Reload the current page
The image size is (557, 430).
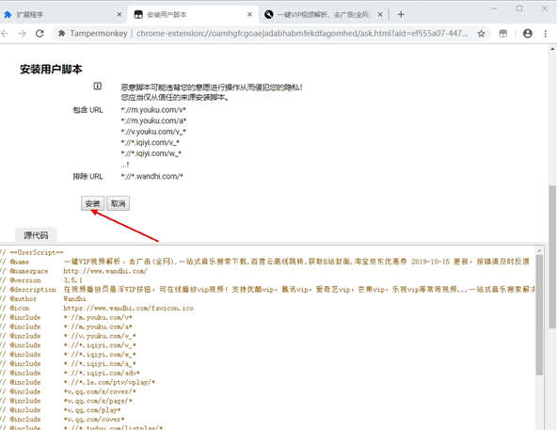(x=40, y=34)
